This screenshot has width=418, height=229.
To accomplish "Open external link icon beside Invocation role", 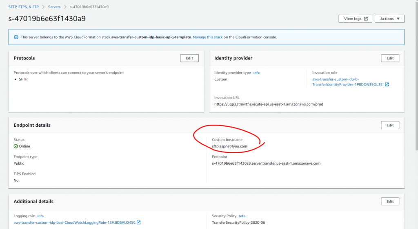I will click(x=387, y=84).
